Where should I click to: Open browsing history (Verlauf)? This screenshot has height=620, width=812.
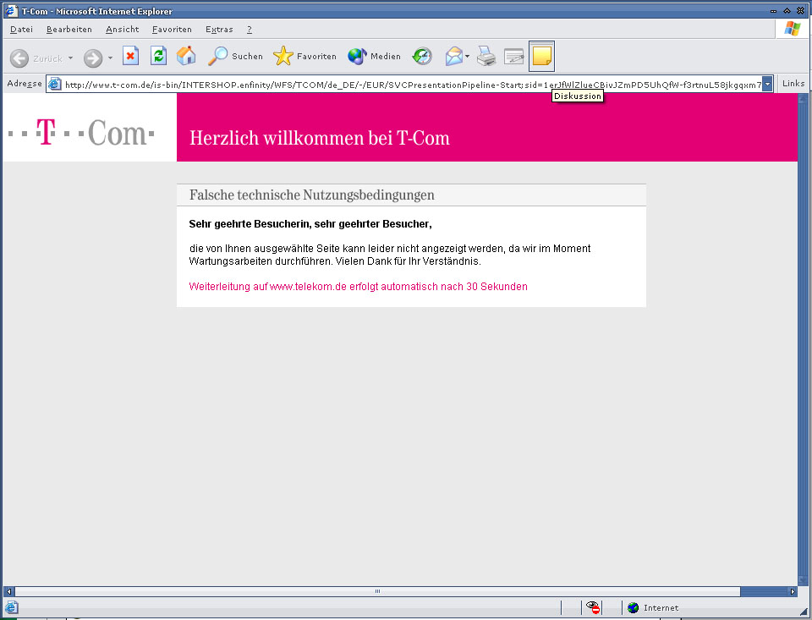coord(422,57)
